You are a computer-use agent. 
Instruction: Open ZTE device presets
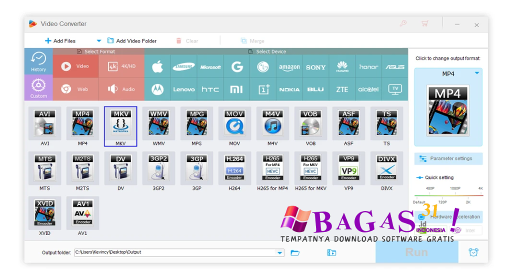pos(342,89)
